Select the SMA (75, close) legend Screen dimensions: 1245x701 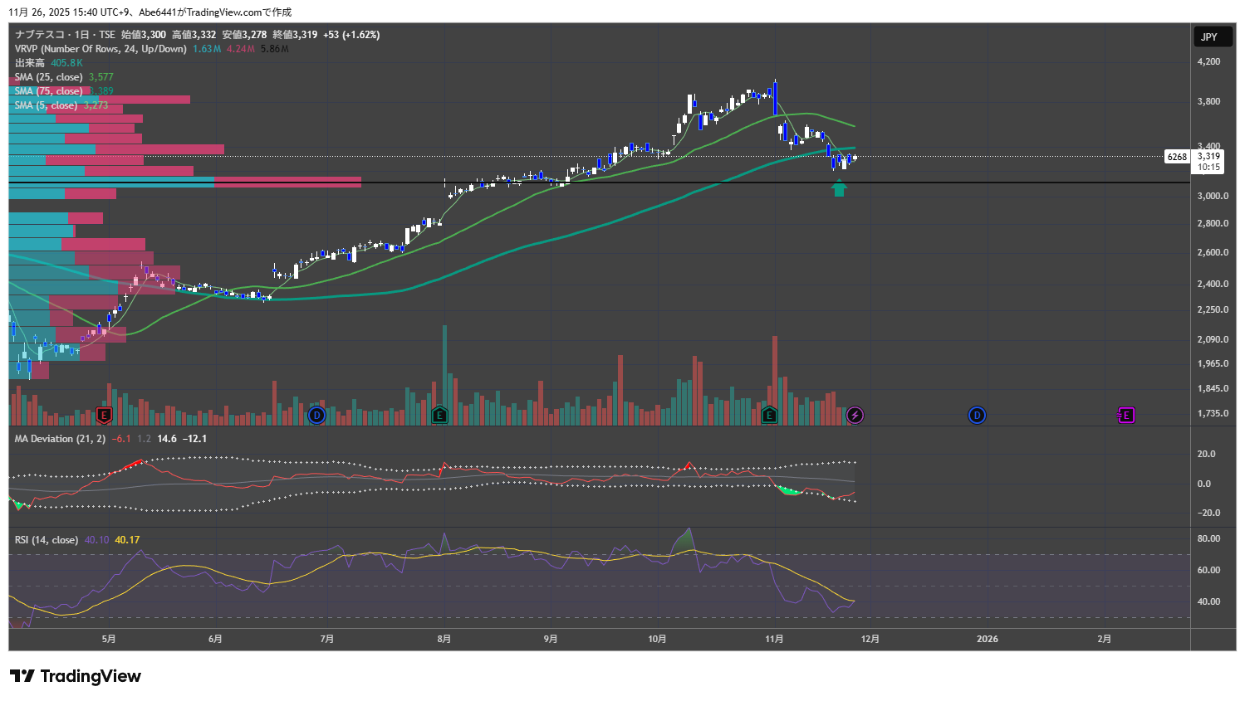click(49, 91)
